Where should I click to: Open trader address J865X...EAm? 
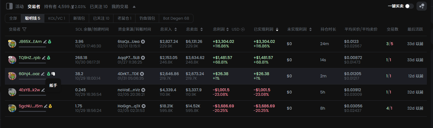point(30,42)
